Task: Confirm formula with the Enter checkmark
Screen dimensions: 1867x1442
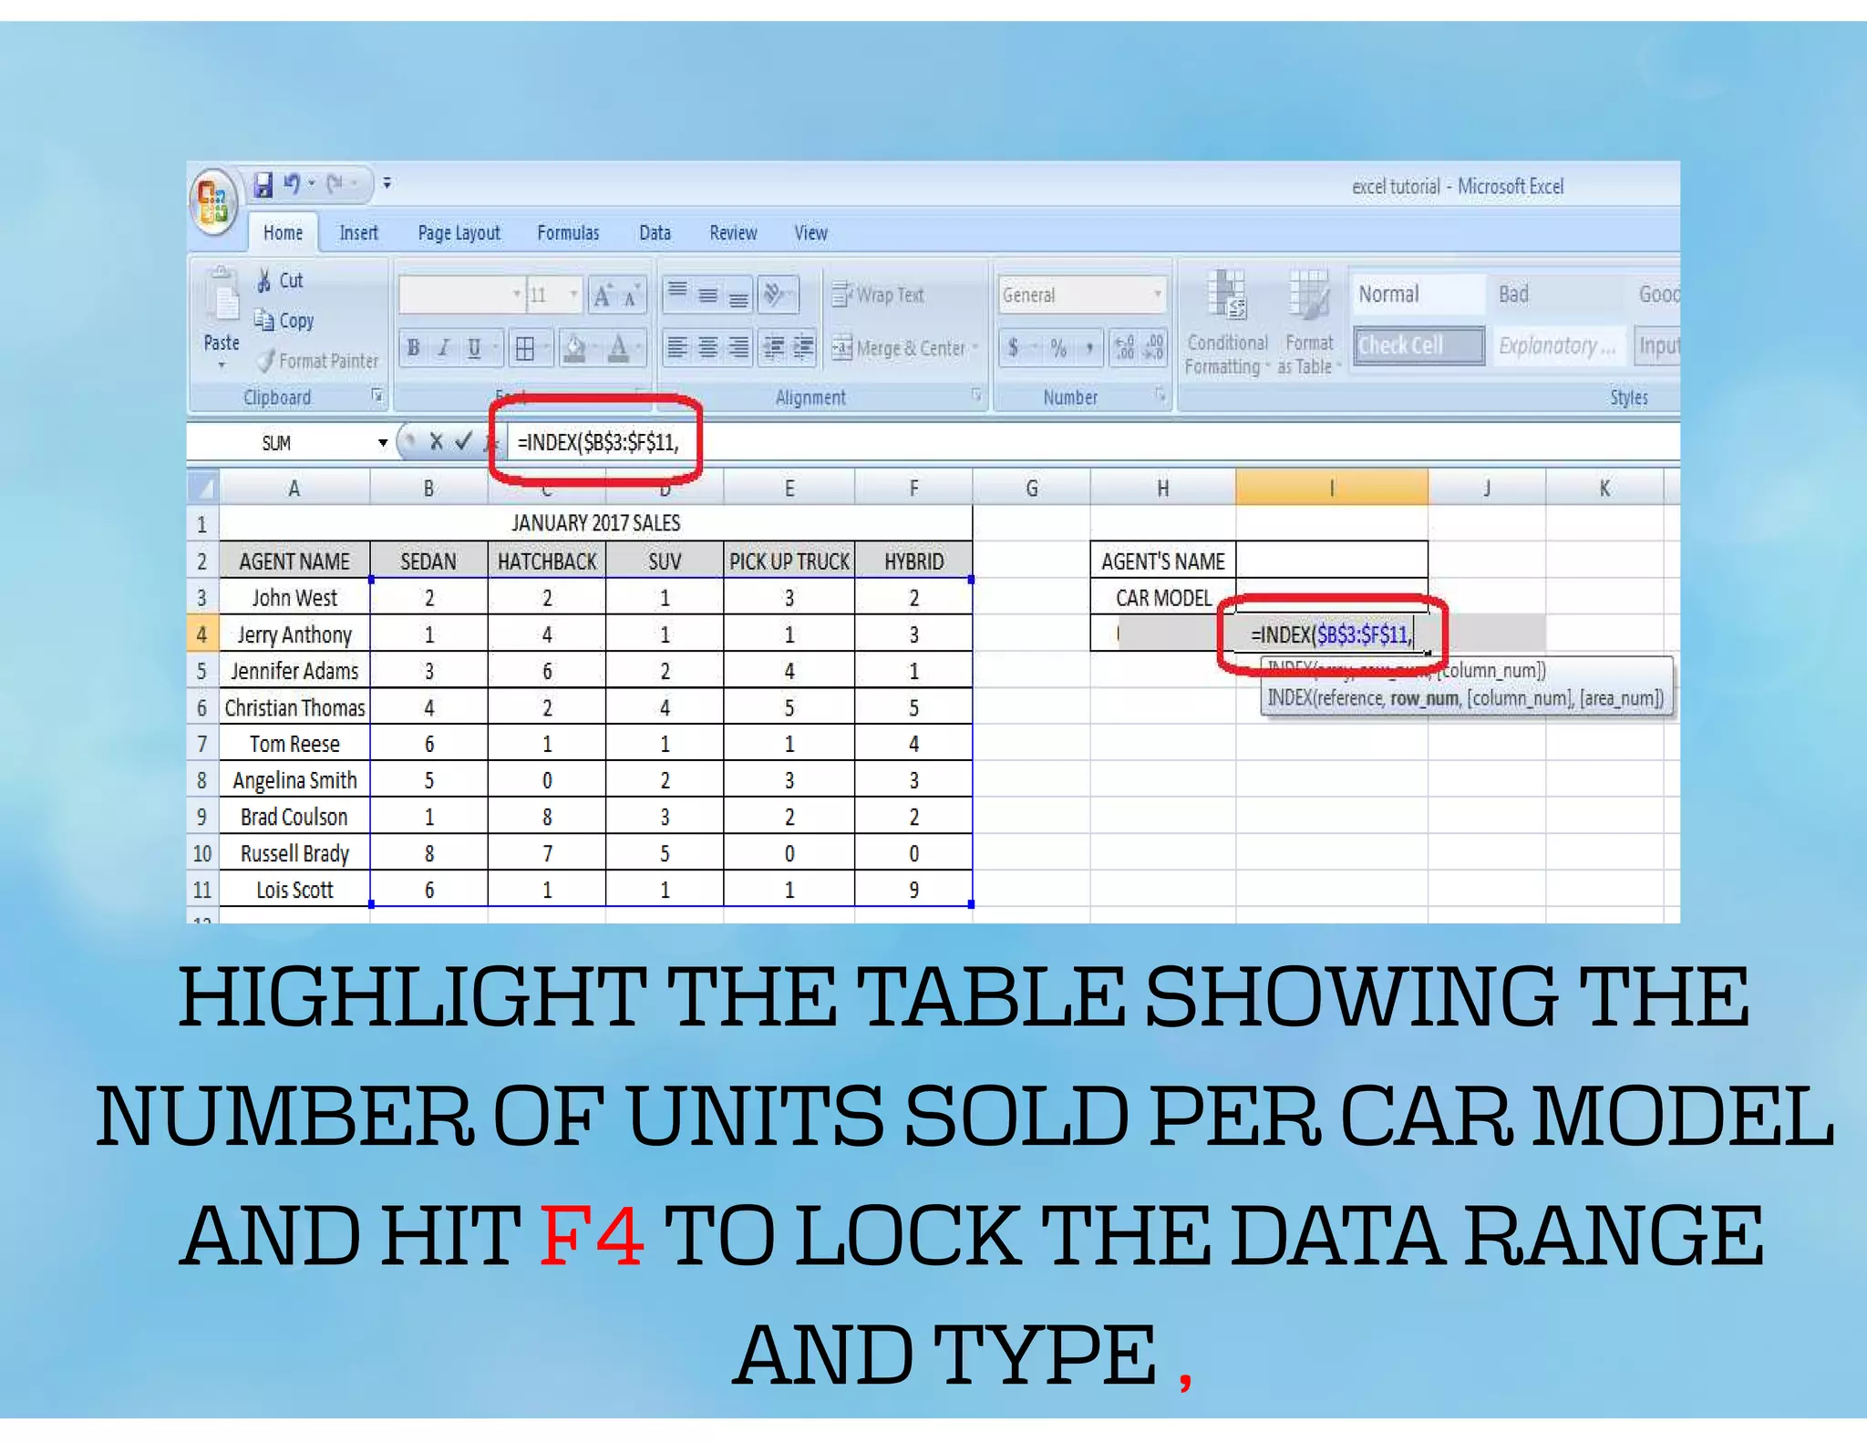Action: (x=464, y=442)
